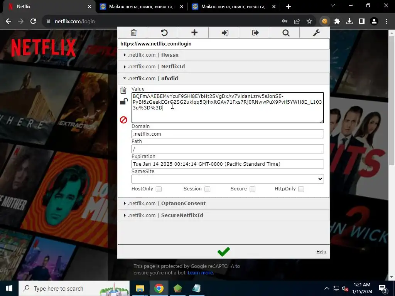Show hidden system tray icons
This screenshot has height=296, width=395.
click(326, 288)
